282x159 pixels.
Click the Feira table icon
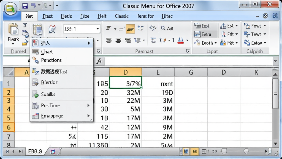197,34
